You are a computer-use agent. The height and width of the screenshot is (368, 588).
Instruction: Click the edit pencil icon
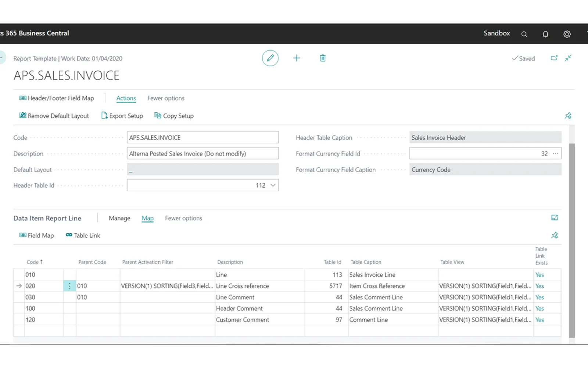pyautogui.click(x=270, y=58)
